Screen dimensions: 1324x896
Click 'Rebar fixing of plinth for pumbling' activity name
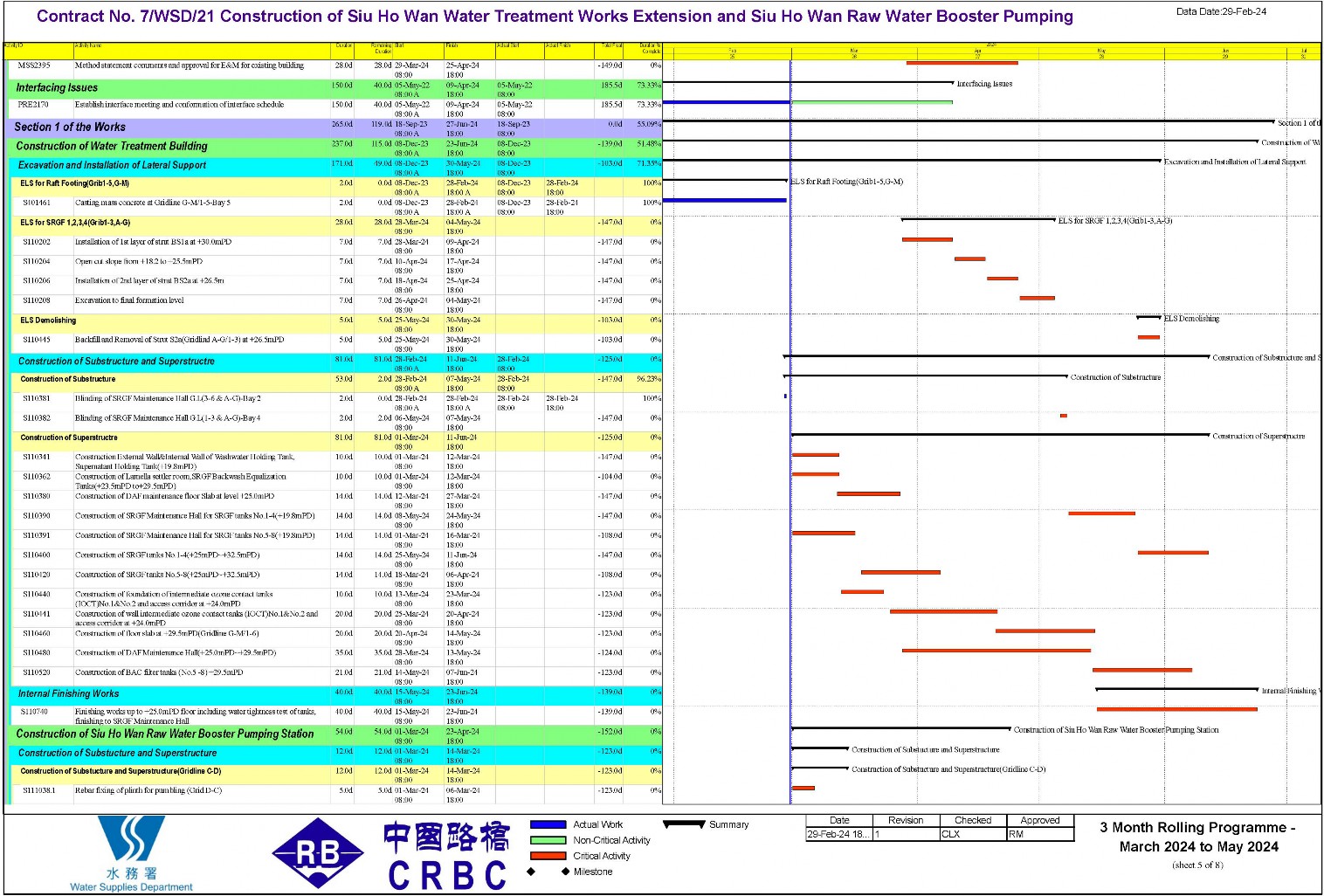pos(148,790)
